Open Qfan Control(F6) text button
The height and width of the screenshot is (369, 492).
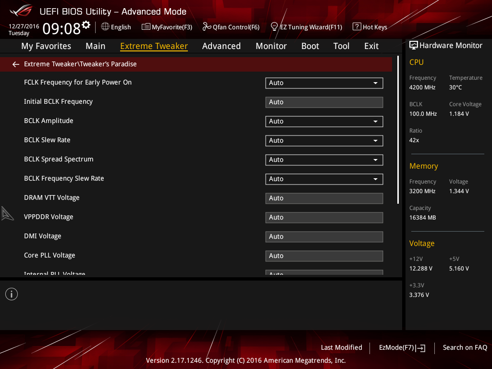pyautogui.click(x=236, y=27)
